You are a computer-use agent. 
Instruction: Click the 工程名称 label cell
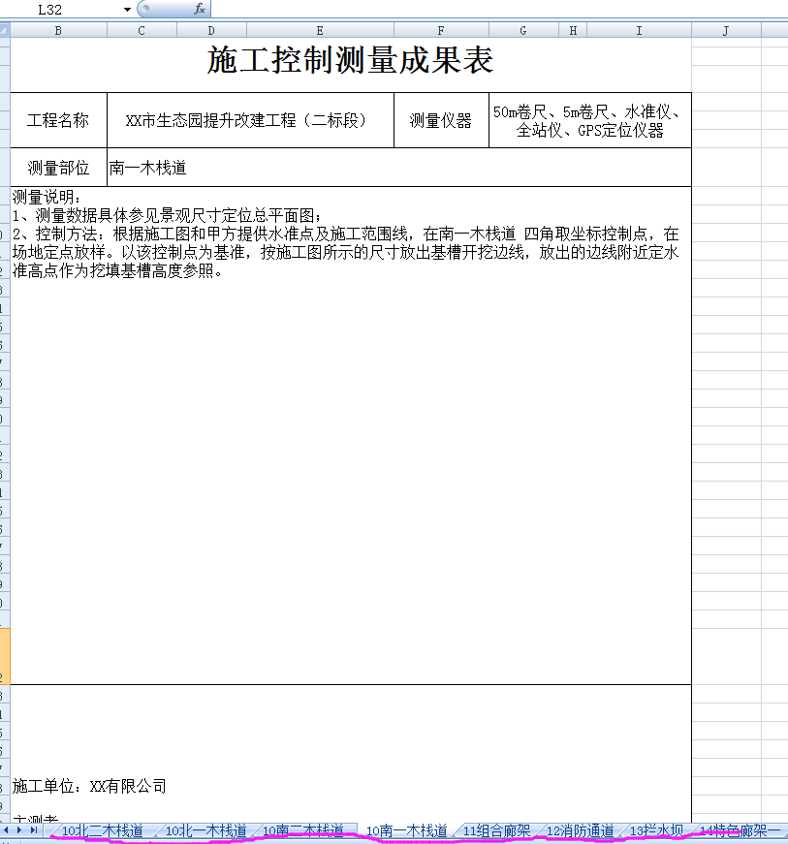pyautogui.click(x=58, y=120)
